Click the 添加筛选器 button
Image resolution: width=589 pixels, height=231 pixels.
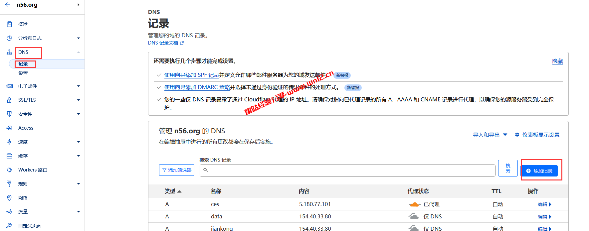point(177,170)
